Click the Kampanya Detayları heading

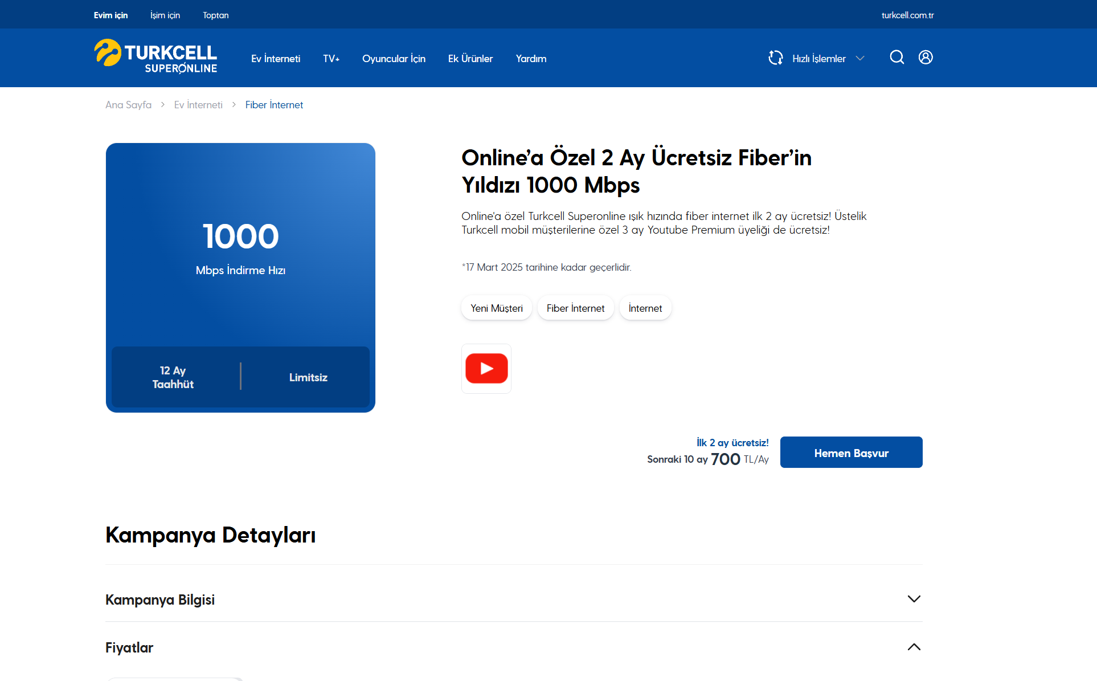click(x=211, y=536)
